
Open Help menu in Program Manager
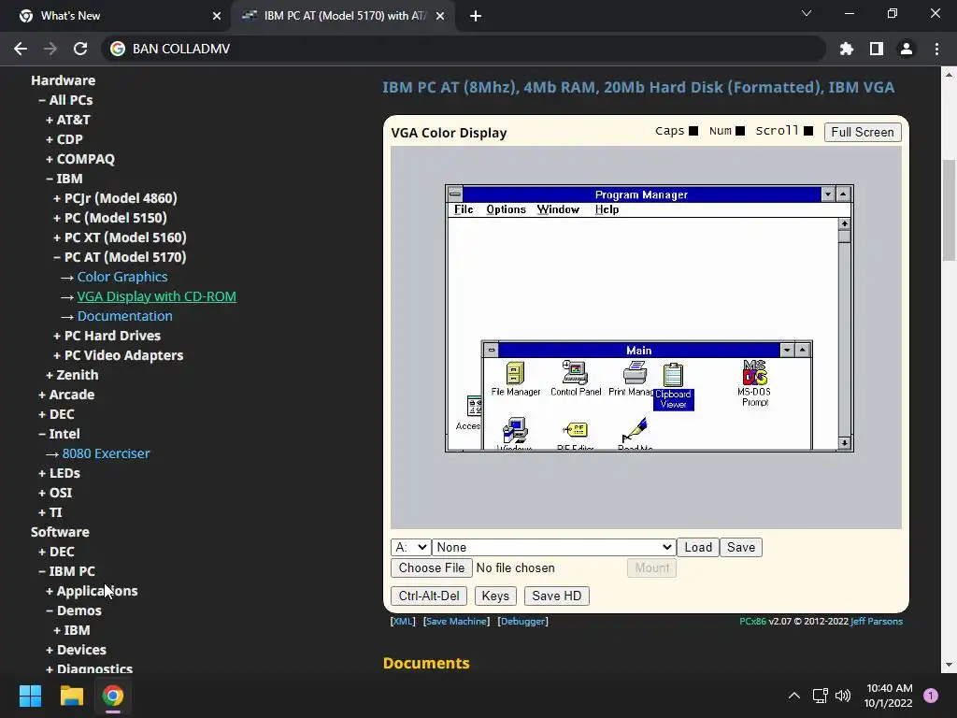pyautogui.click(x=607, y=209)
